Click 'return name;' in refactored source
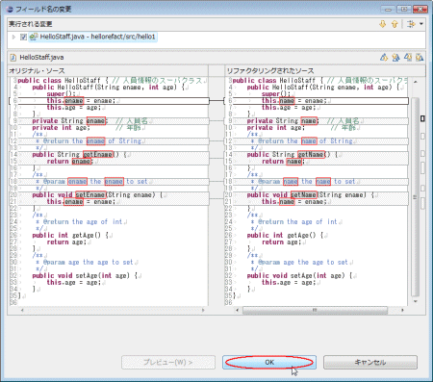Viewport: 433px width, 382px height. pos(283,162)
